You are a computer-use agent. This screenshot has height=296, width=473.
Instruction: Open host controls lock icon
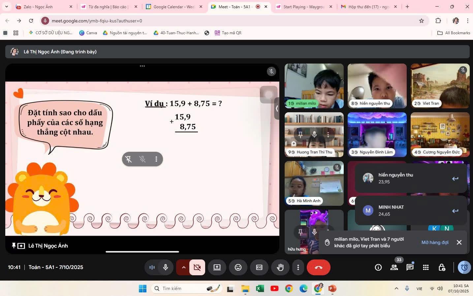(x=442, y=267)
